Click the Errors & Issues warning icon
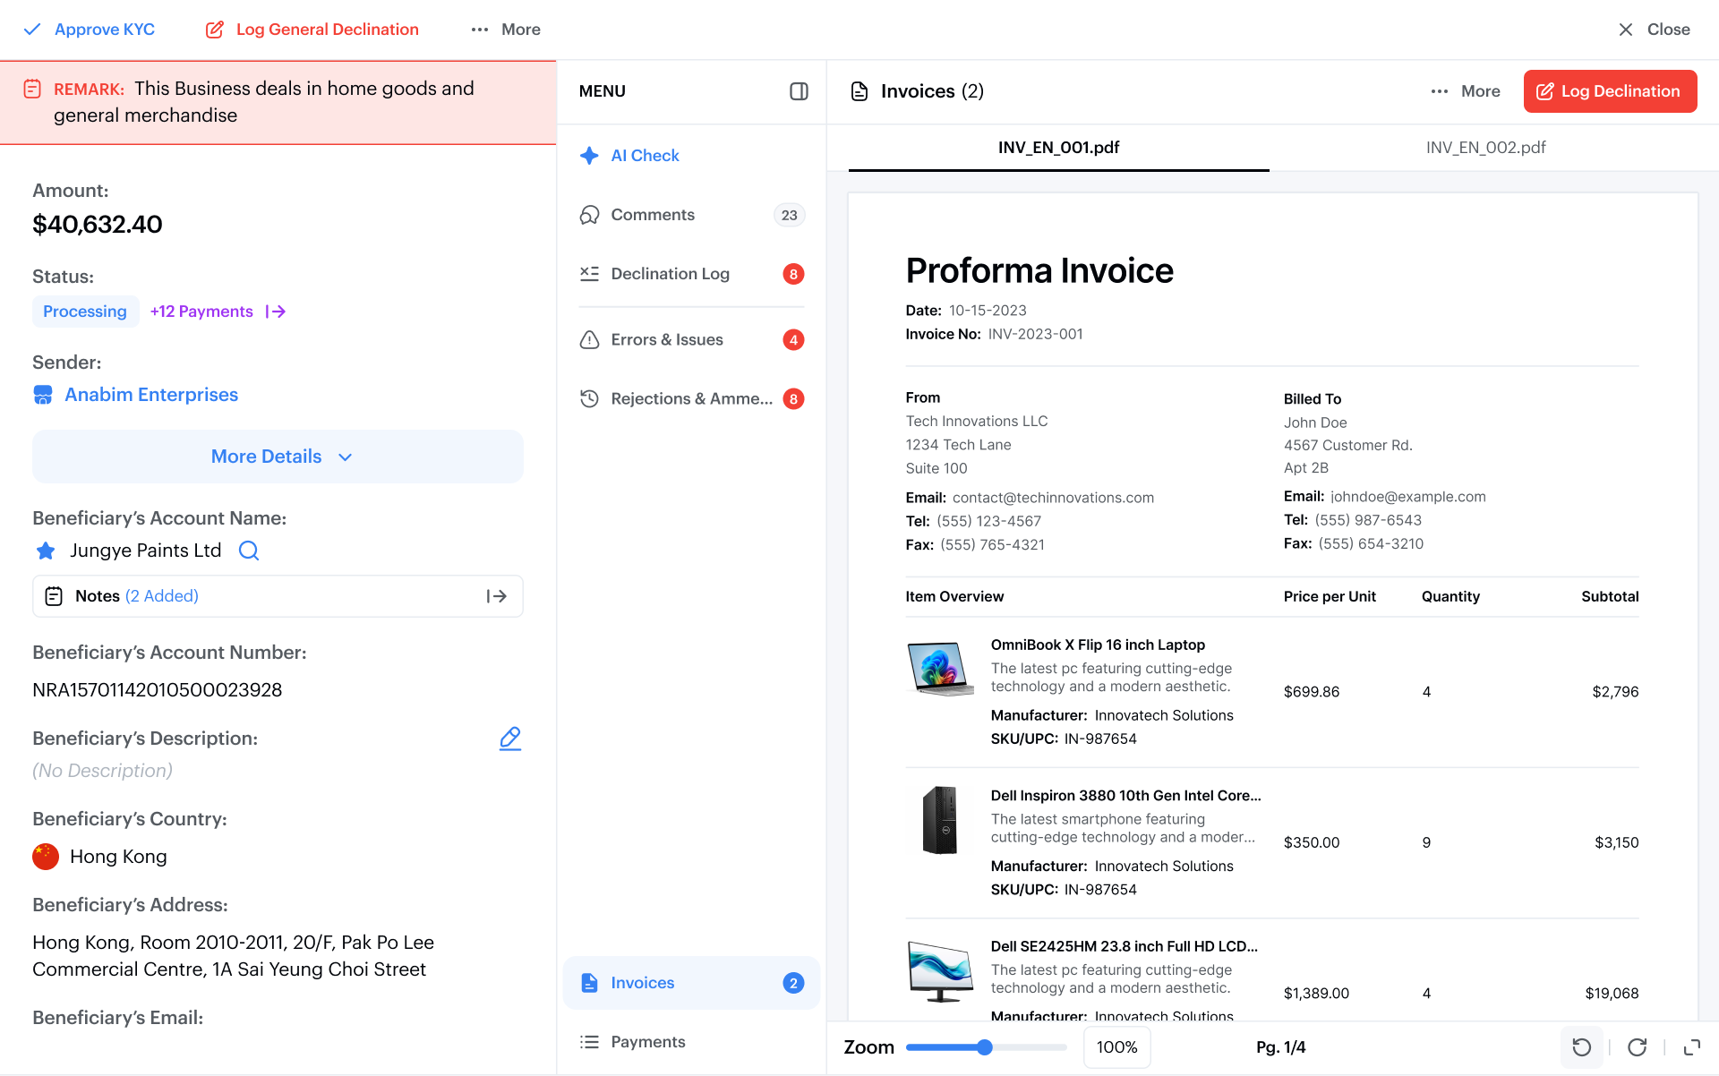Screen dimensions: 1719x1076 [x=589, y=340]
